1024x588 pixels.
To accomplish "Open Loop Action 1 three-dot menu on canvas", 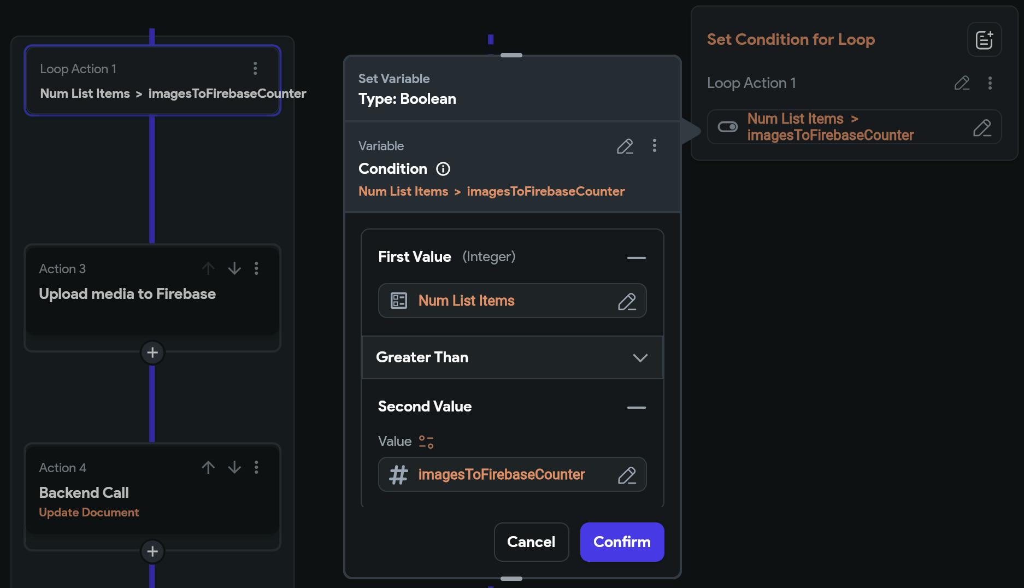I will [255, 68].
